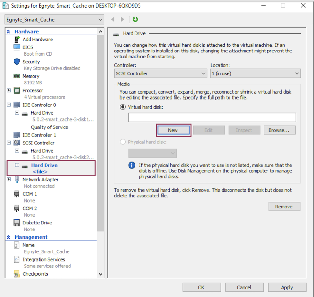Click the blue information icon
This screenshot has height=297, width=314.
point(132,165)
